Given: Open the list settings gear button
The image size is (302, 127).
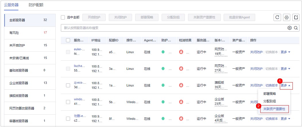Looking at the screenshot, I should [286, 17].
